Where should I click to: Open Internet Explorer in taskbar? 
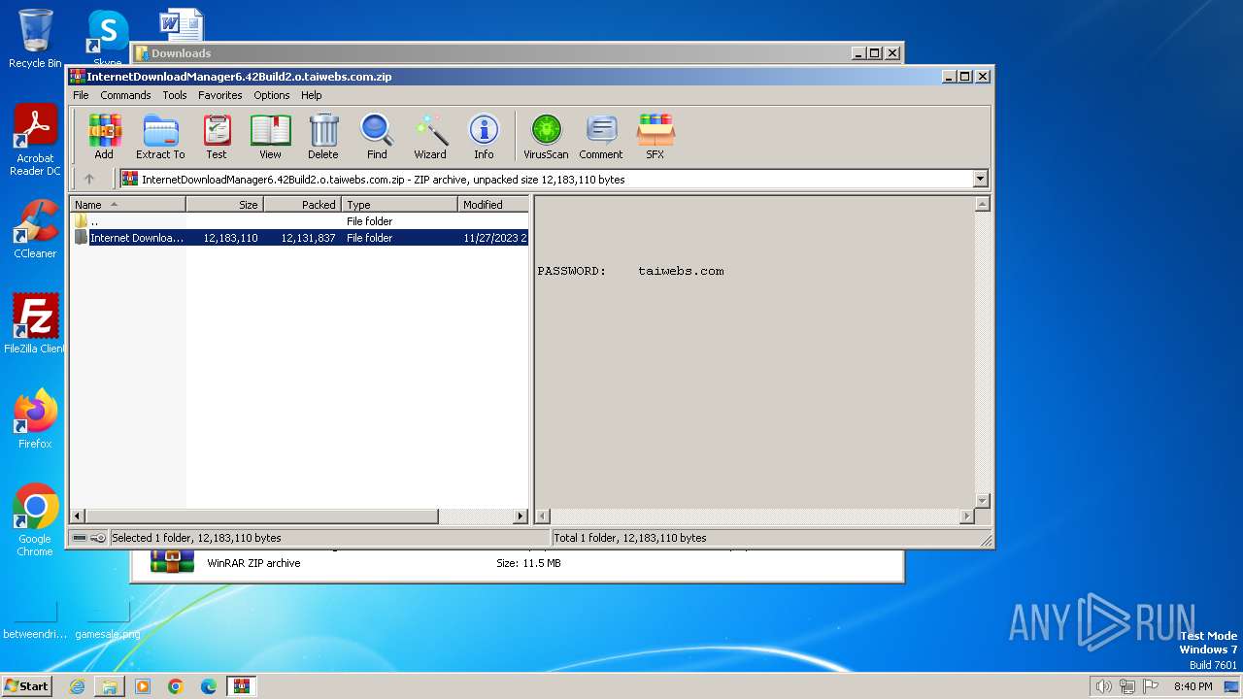pos(77,686)
